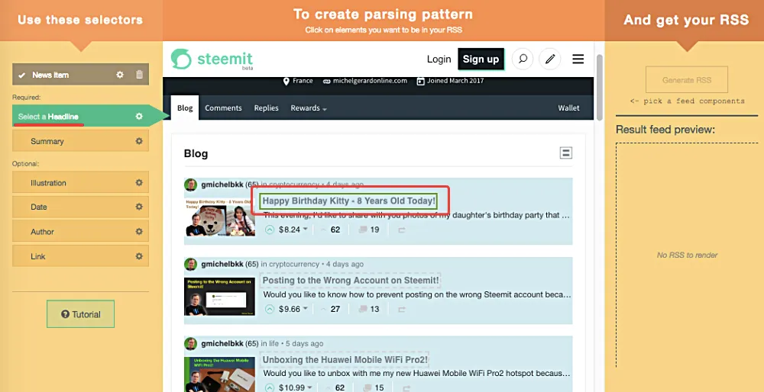Open the hamburger menu on Steemit
The height and width of the screenshot is (392, 764).
(x=578, y=59)
